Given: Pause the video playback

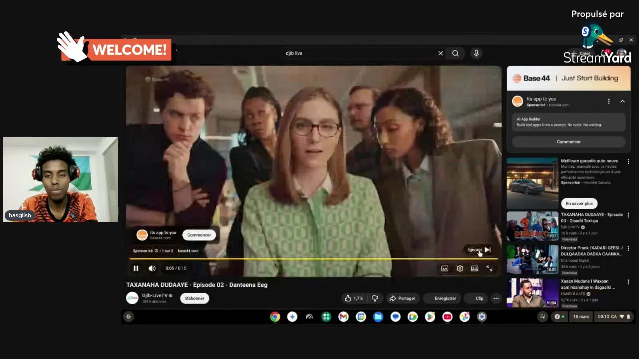Looking at the screenshot, I should [x=136, y=268].
